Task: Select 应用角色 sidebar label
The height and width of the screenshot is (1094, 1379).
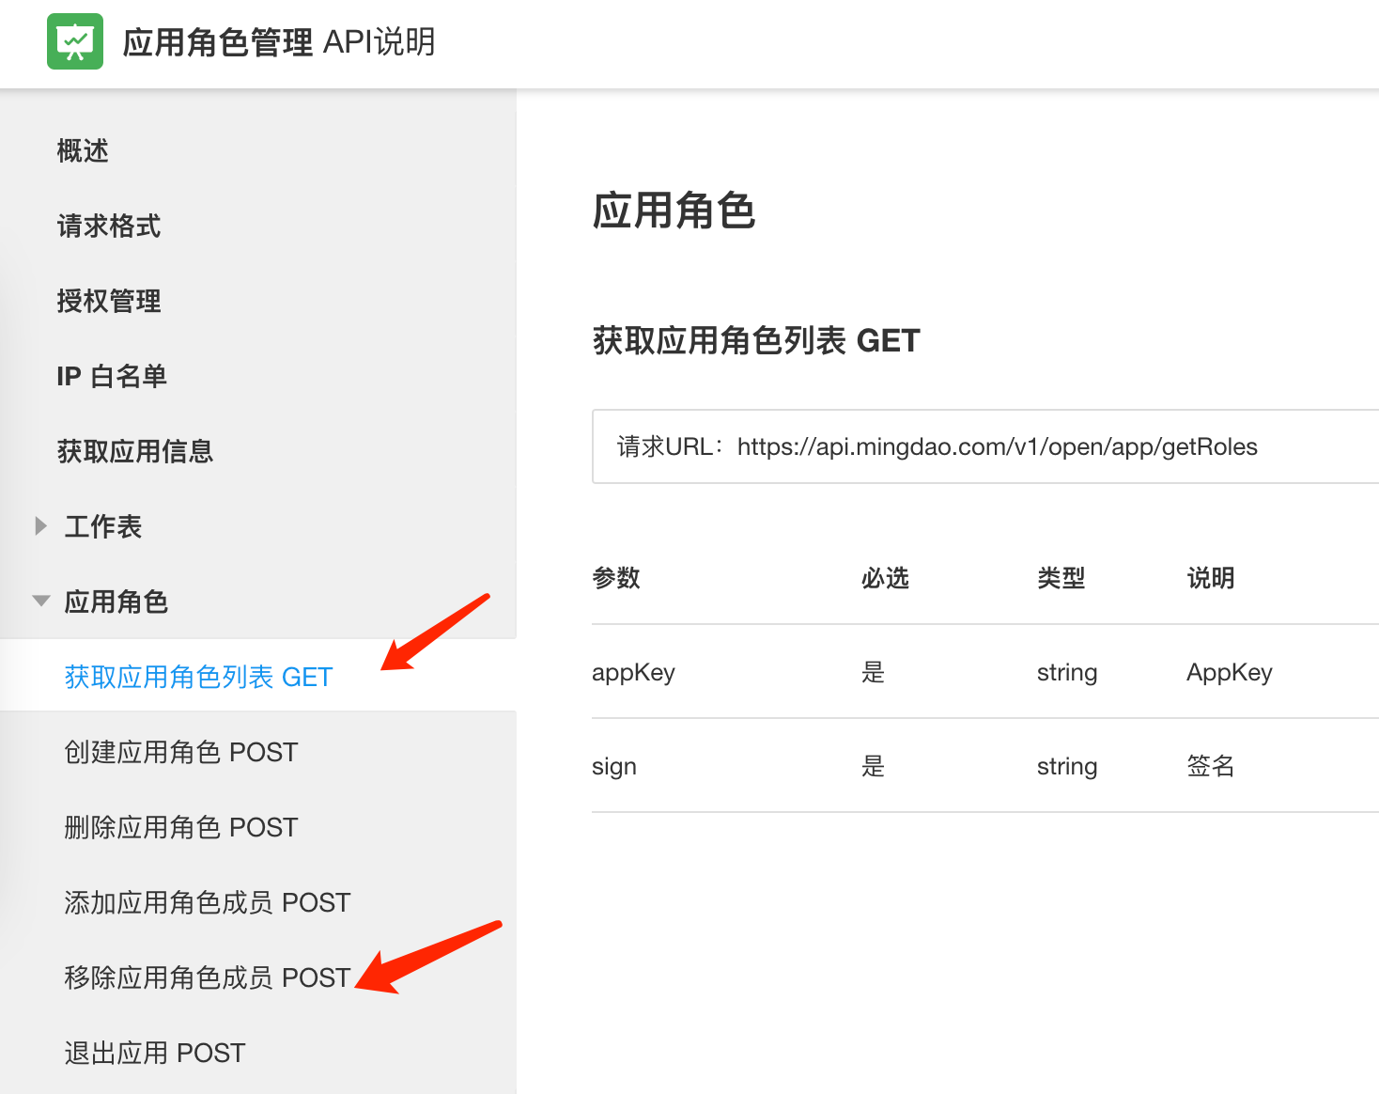Action: (116, 602)
